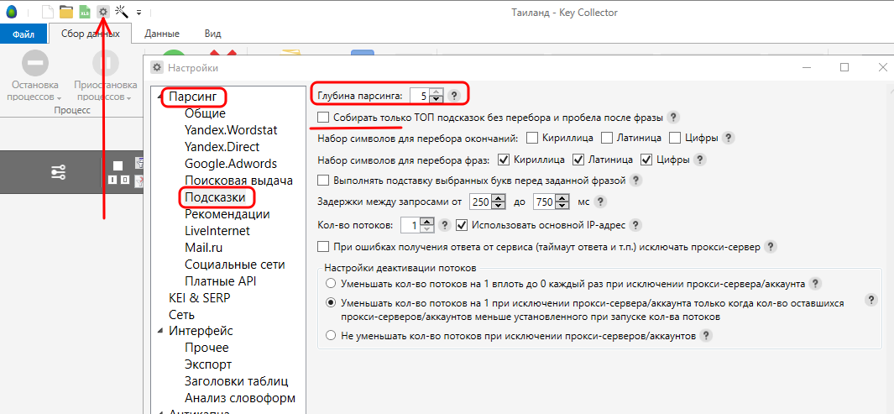Click the minimum delay field showing 250
Screen dimensions: 894x414
point(479,202)
